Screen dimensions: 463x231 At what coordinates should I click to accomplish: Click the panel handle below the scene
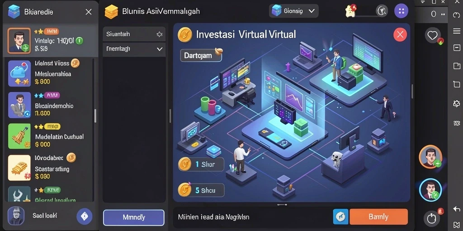(x=282, y=204)
